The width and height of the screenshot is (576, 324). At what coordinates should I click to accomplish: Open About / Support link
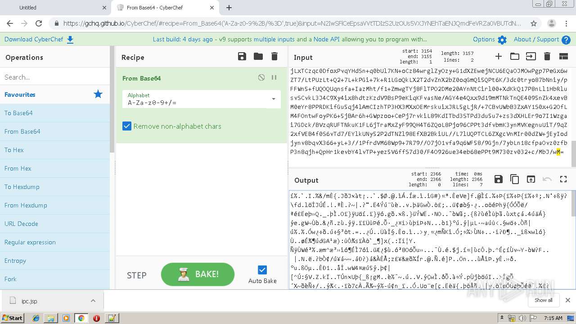[x=536, y=40]
